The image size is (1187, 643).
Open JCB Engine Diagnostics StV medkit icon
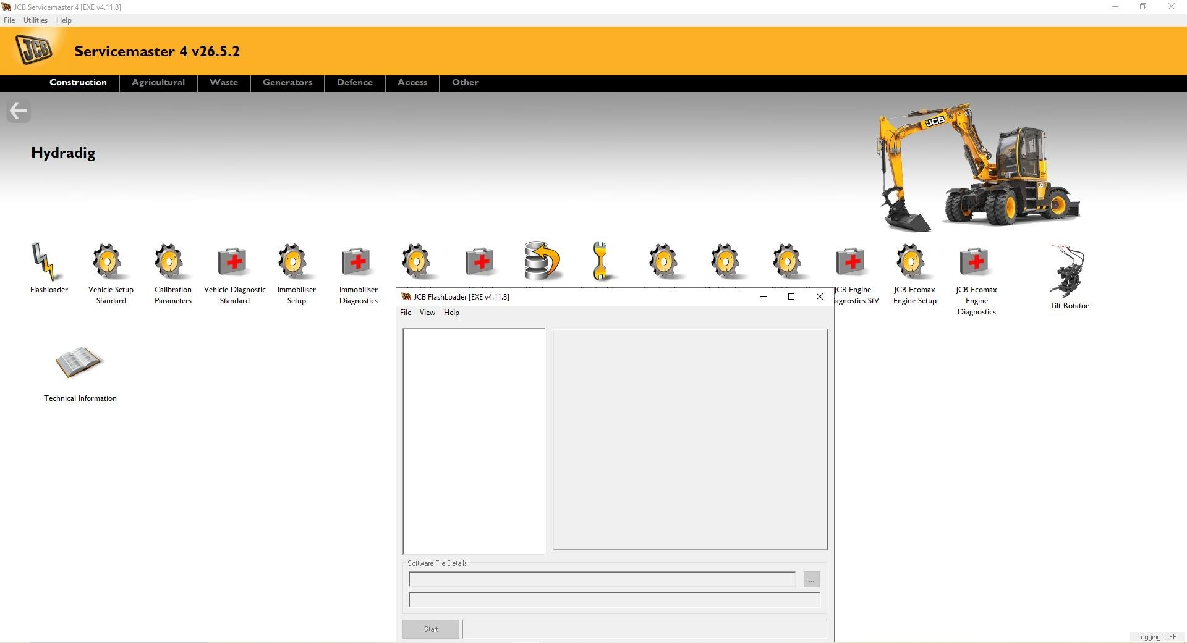851,262
